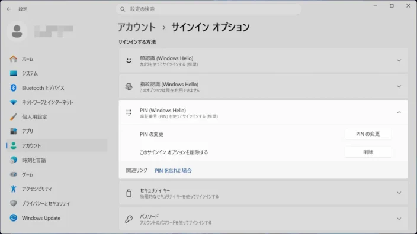The image size is (417, 234).
Task: Open Bluetooth とデバイス category
Action: tap(57, 88)
